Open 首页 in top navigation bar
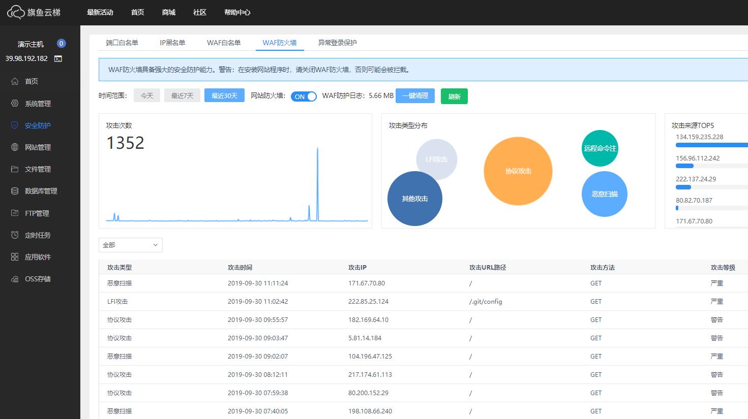 click(138, 12)
